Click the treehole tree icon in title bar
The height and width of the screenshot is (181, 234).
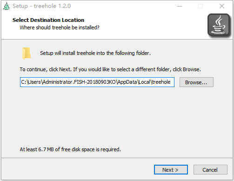tap(7, 6)
